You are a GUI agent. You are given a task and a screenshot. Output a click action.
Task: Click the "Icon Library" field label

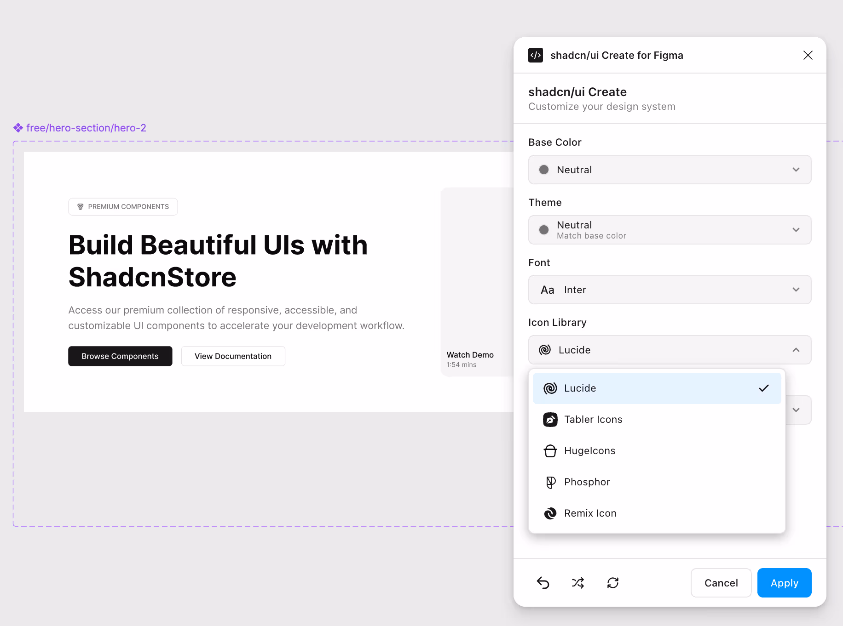tap(557, 323)
